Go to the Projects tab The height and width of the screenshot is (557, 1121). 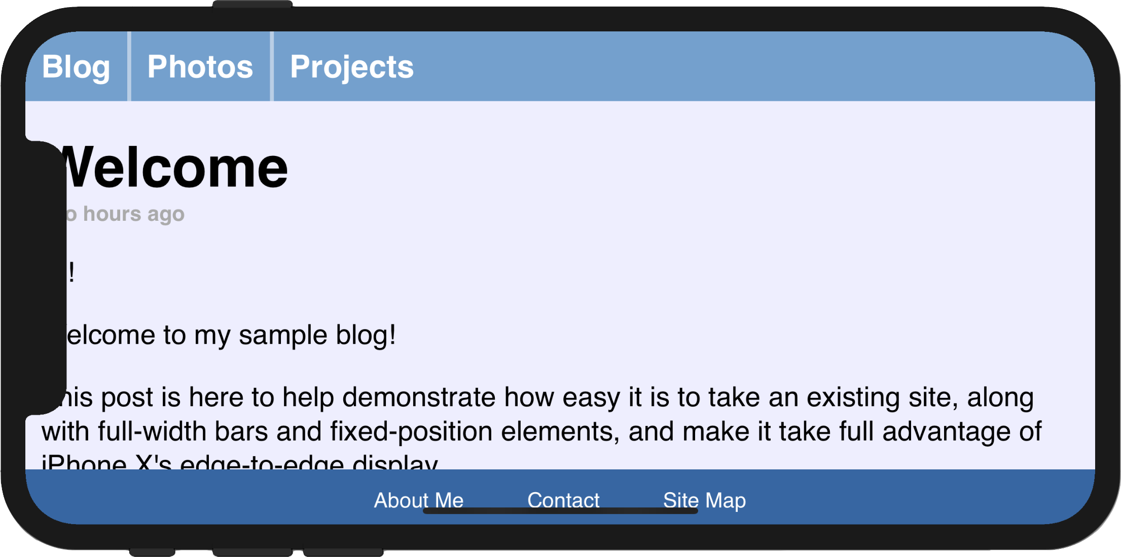coord(352,66)
